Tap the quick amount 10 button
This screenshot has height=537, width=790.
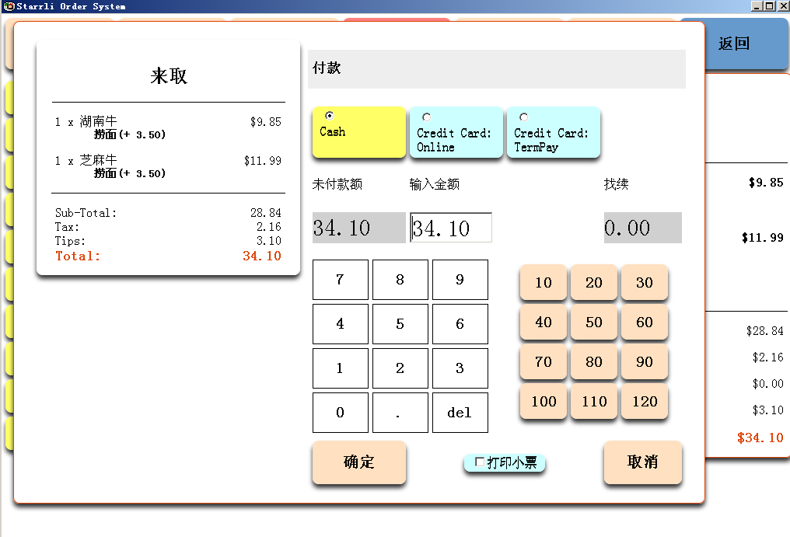[544, 282]
